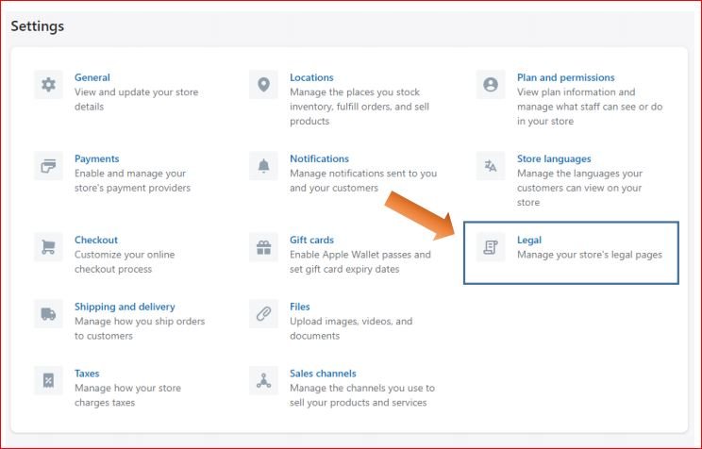This screenshot has height=449, width=702.
Task: Click the Locations map pin icon
Action: click(263, 84)
